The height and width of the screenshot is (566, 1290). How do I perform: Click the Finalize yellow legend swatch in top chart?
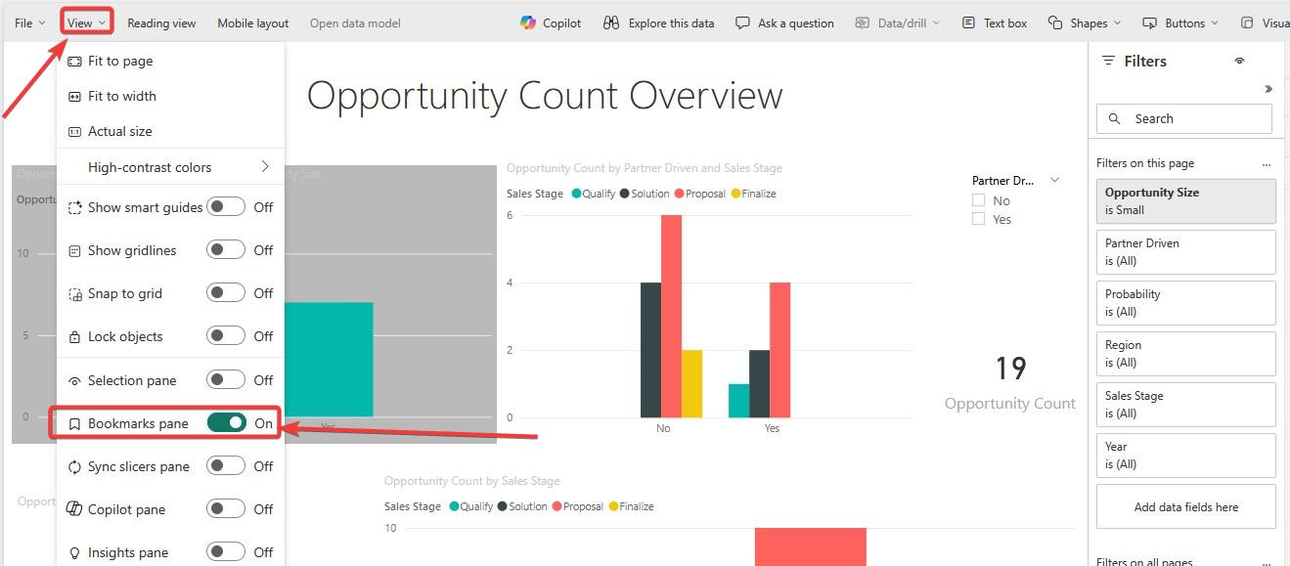(735, 194)
